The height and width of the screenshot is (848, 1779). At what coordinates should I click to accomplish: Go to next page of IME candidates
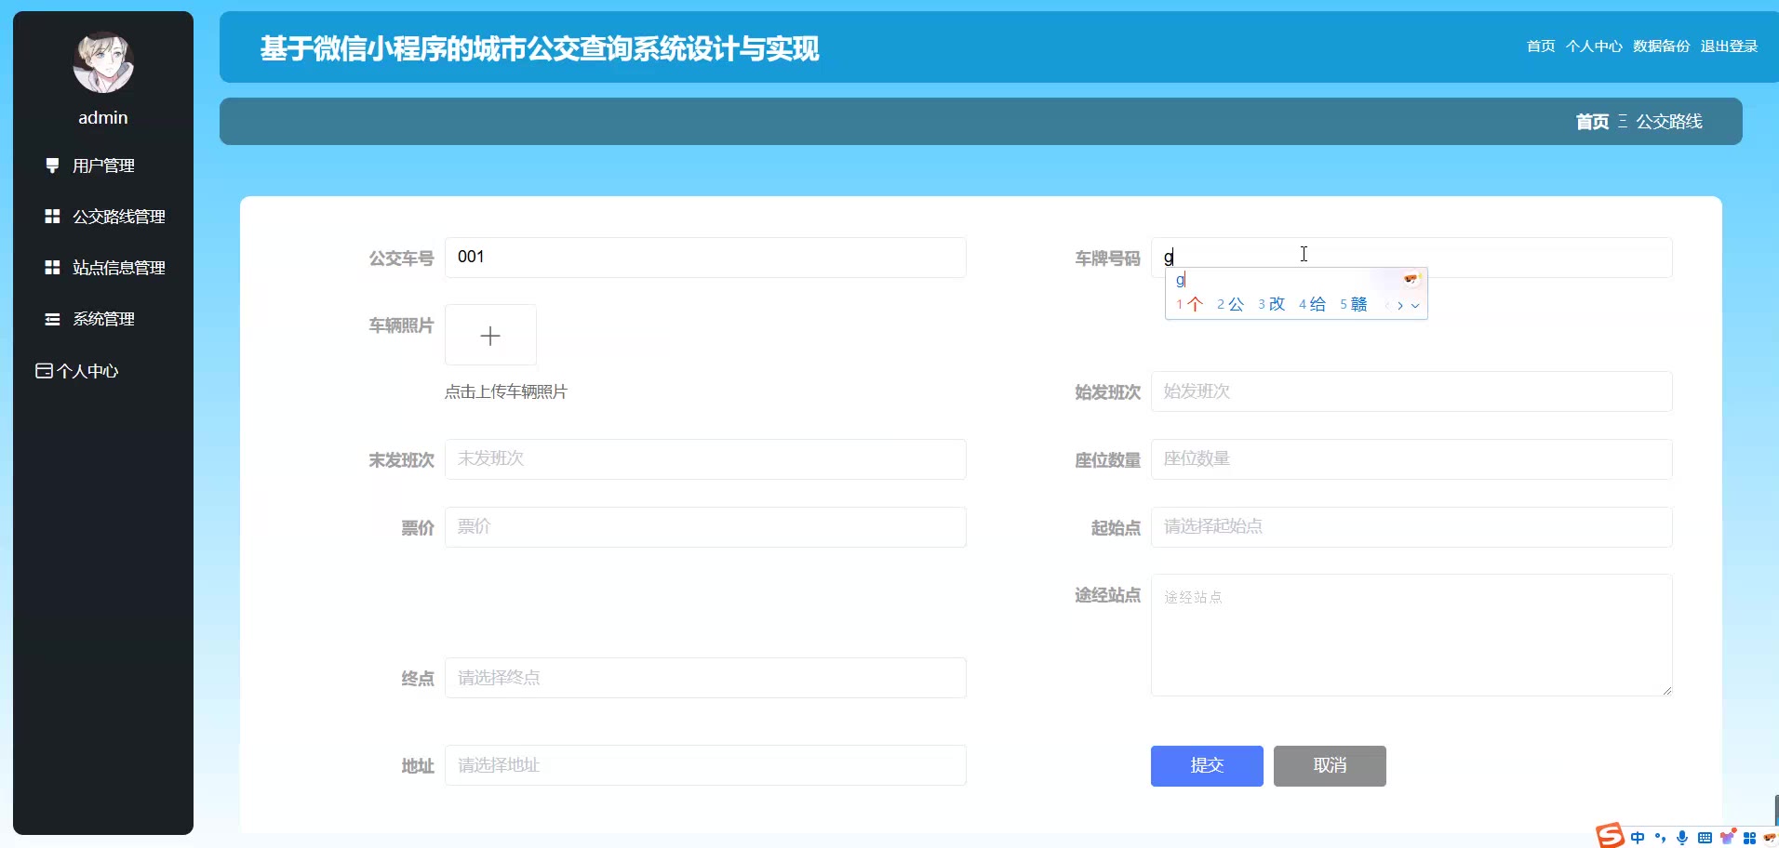(1400, 305)
